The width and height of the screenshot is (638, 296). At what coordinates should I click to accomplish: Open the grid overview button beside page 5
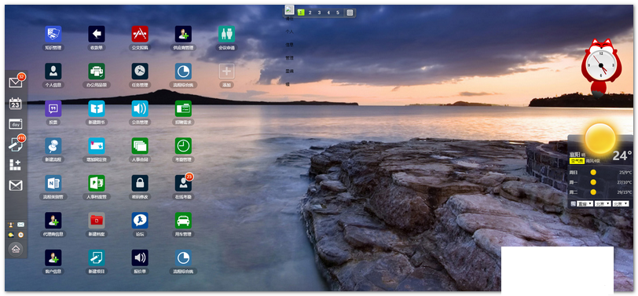350,13
